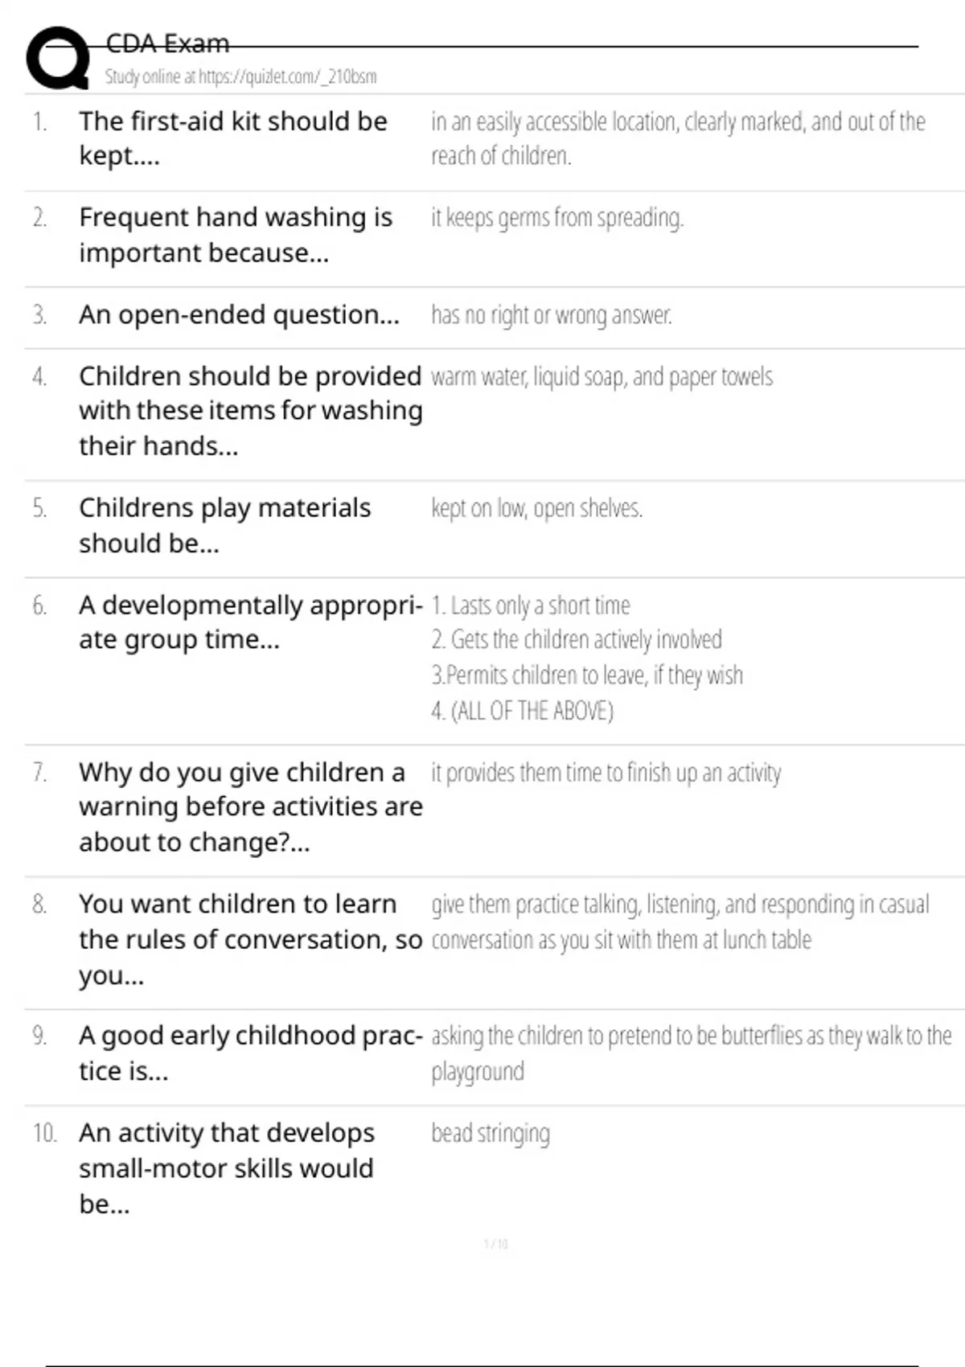The image size is (965, 1367).
Task: Click the warm water, liquid soap answer
Action: tap(602, 377)
